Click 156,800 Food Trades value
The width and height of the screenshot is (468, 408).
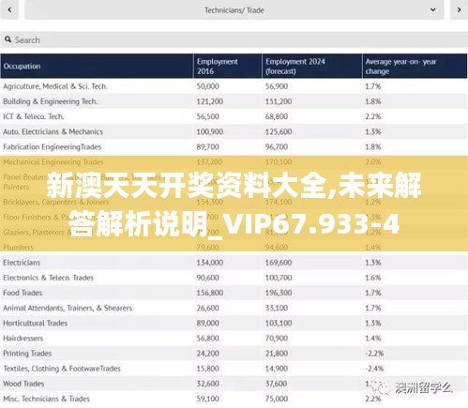[x=210, y=293]
